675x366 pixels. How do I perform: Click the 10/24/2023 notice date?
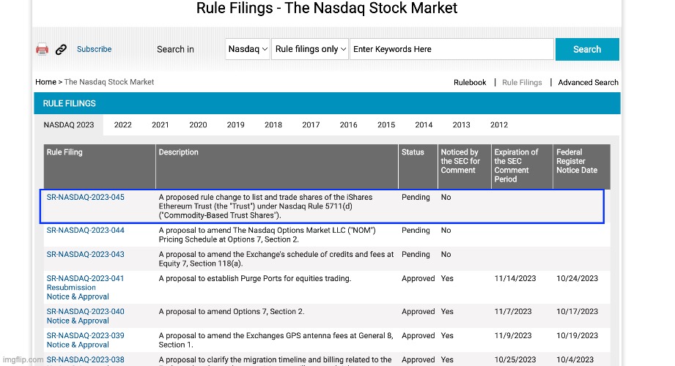point(577,278)
